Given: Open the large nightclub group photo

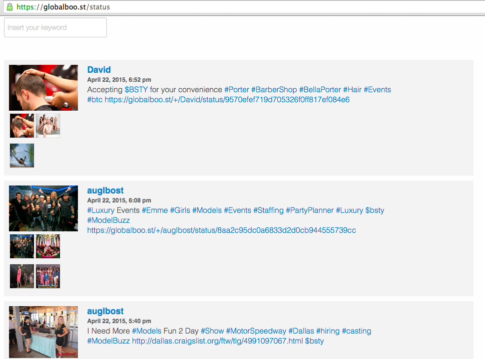Looking at the screenshot, I should point(43,208).
